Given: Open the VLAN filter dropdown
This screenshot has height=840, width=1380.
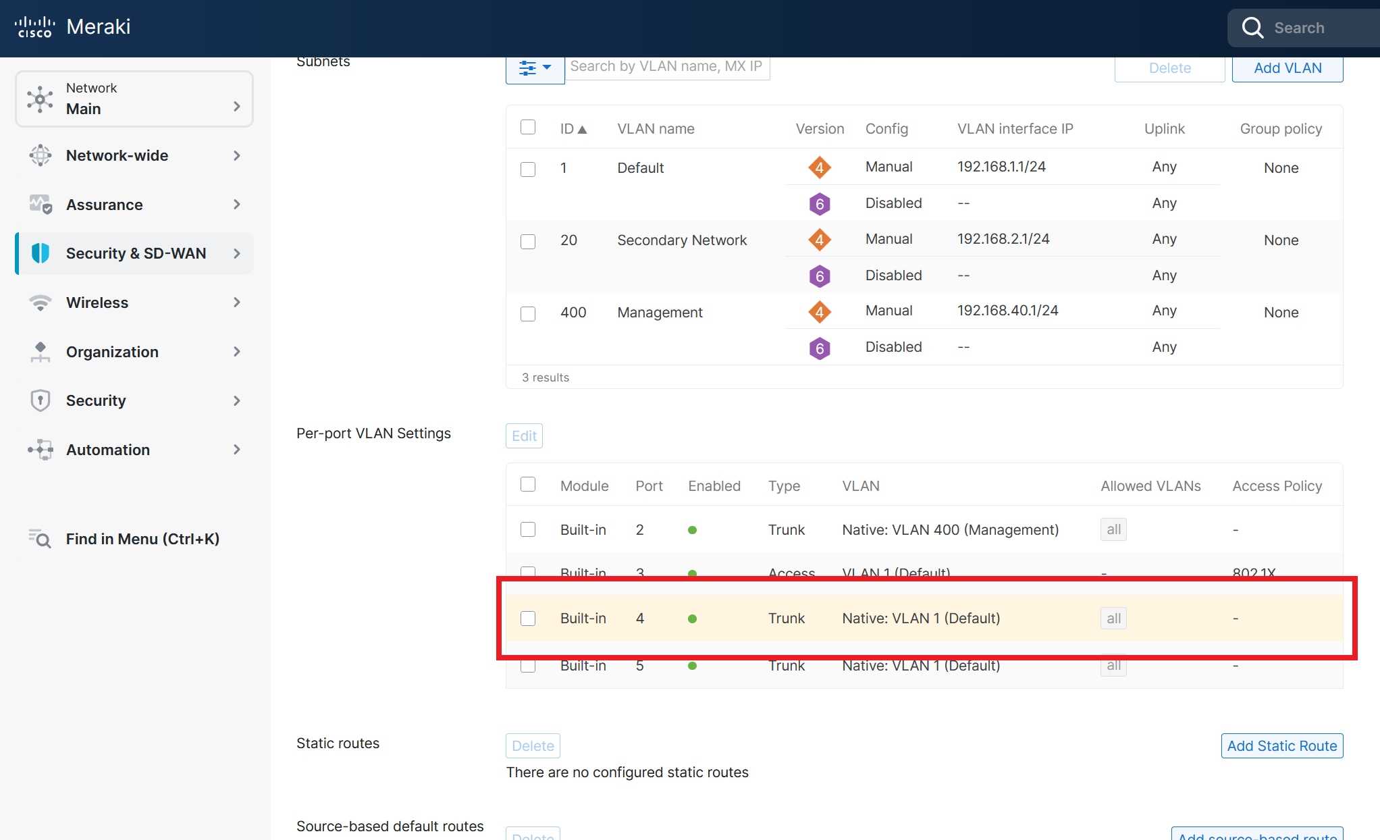Looking at the screenshot, I should 535,68.
